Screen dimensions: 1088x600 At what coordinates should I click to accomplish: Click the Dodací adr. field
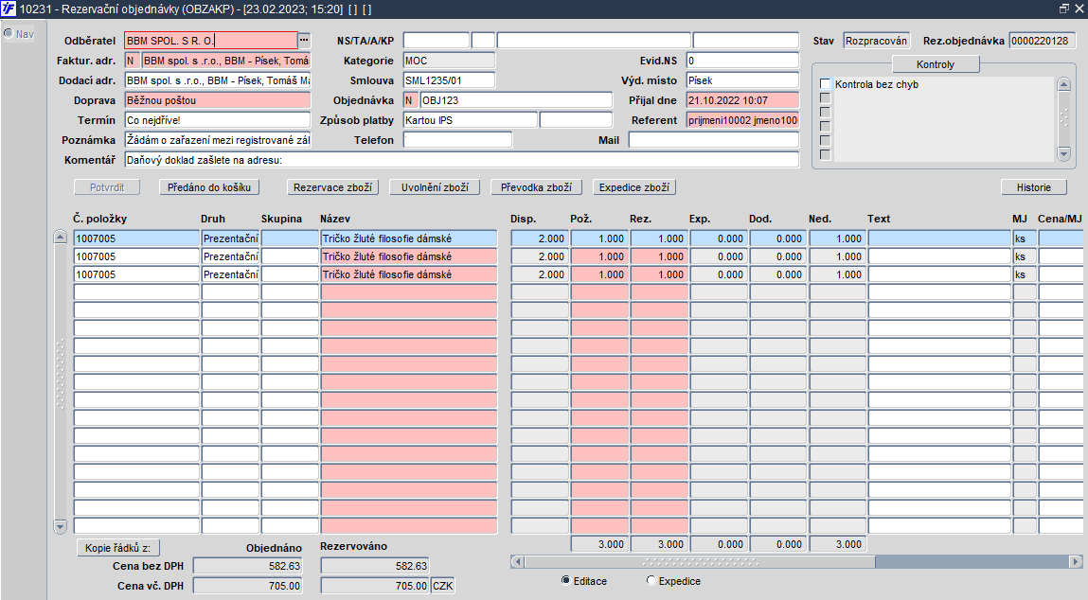point(218,80)
